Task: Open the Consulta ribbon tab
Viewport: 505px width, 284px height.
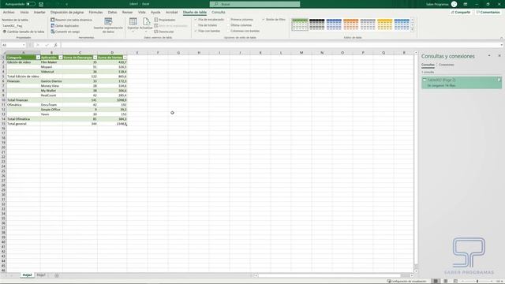Action: pyautogui.click(x=219, y=13)
